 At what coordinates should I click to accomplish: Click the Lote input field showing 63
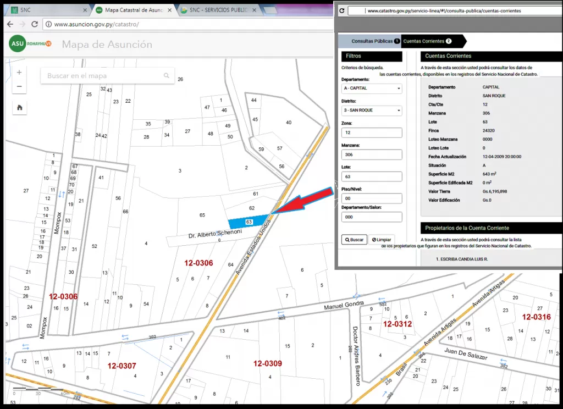tap(372, 176)
